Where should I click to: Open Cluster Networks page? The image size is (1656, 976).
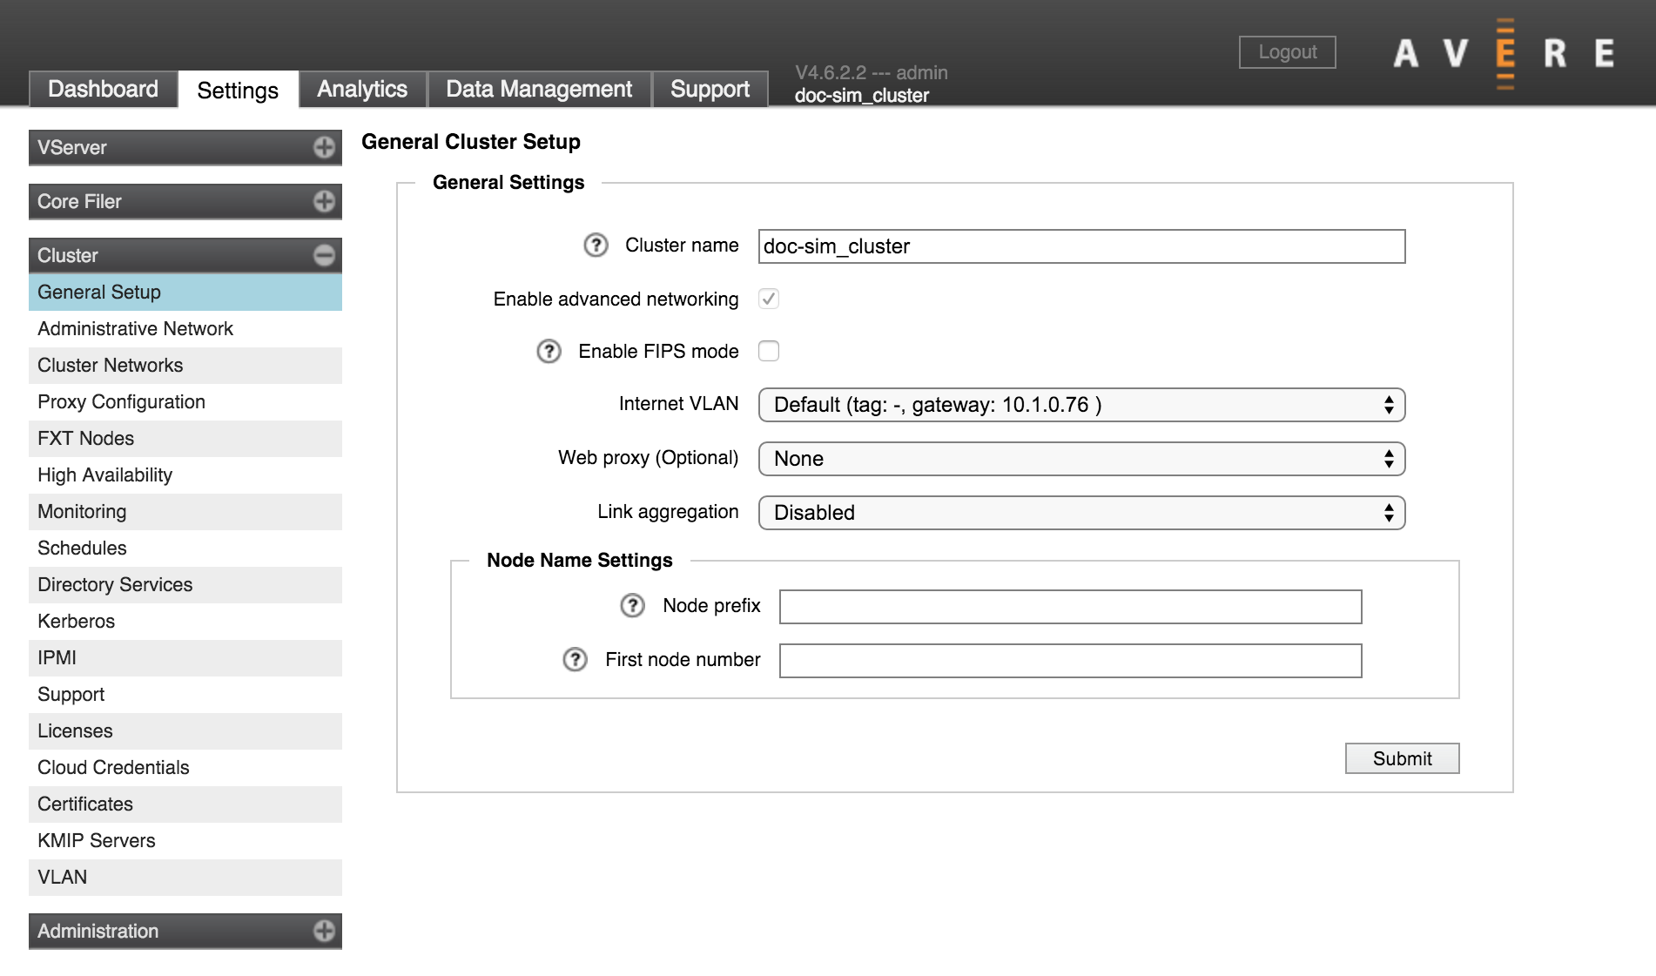[185, 366]
